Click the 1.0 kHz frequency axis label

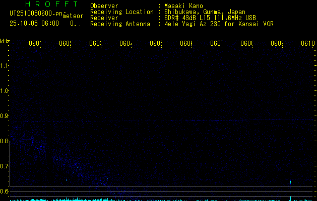click(5, 91)
